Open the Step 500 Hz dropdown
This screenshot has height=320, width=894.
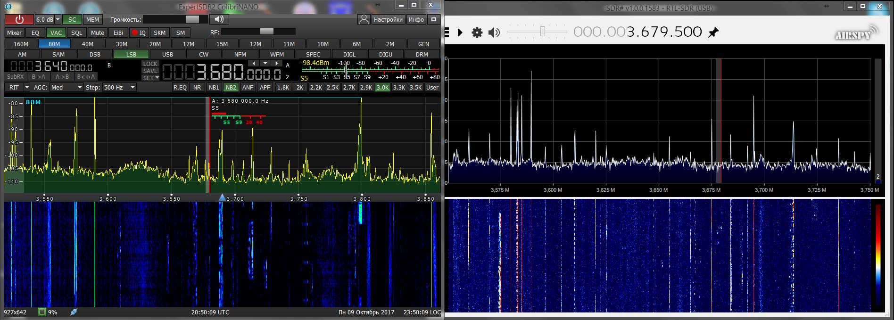[120, 87]
